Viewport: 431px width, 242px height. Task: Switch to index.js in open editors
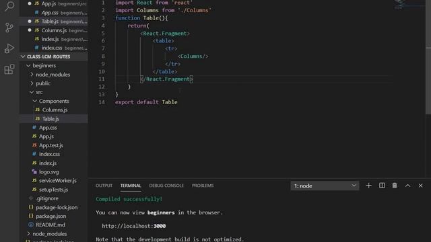tap(54, 39)
